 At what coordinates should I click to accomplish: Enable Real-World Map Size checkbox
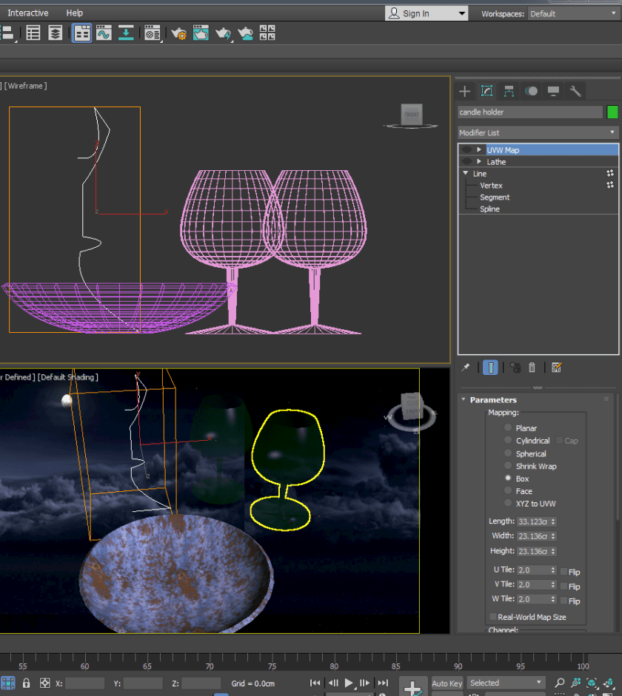tap(492, 617)
